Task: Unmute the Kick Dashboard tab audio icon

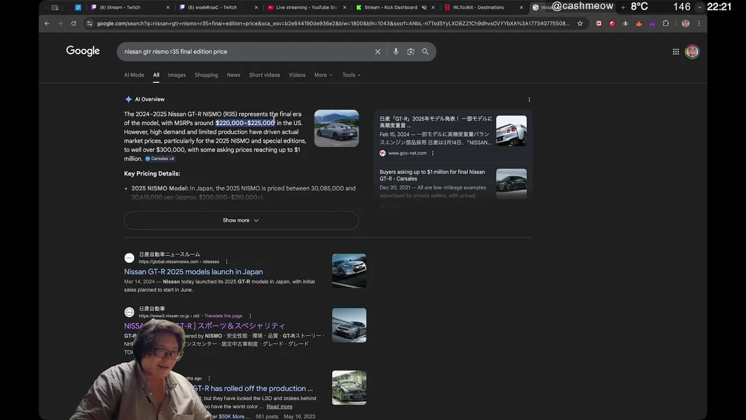Action: [424, 8]
